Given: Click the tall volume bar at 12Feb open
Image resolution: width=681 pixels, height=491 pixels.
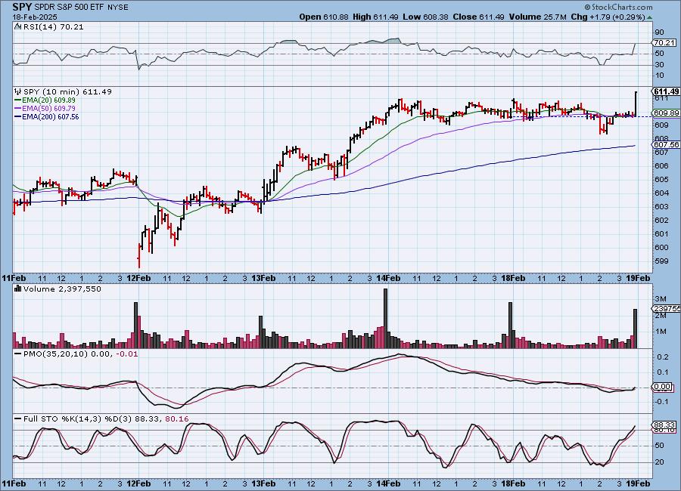Looking at the screenshot, I should 136,326.
